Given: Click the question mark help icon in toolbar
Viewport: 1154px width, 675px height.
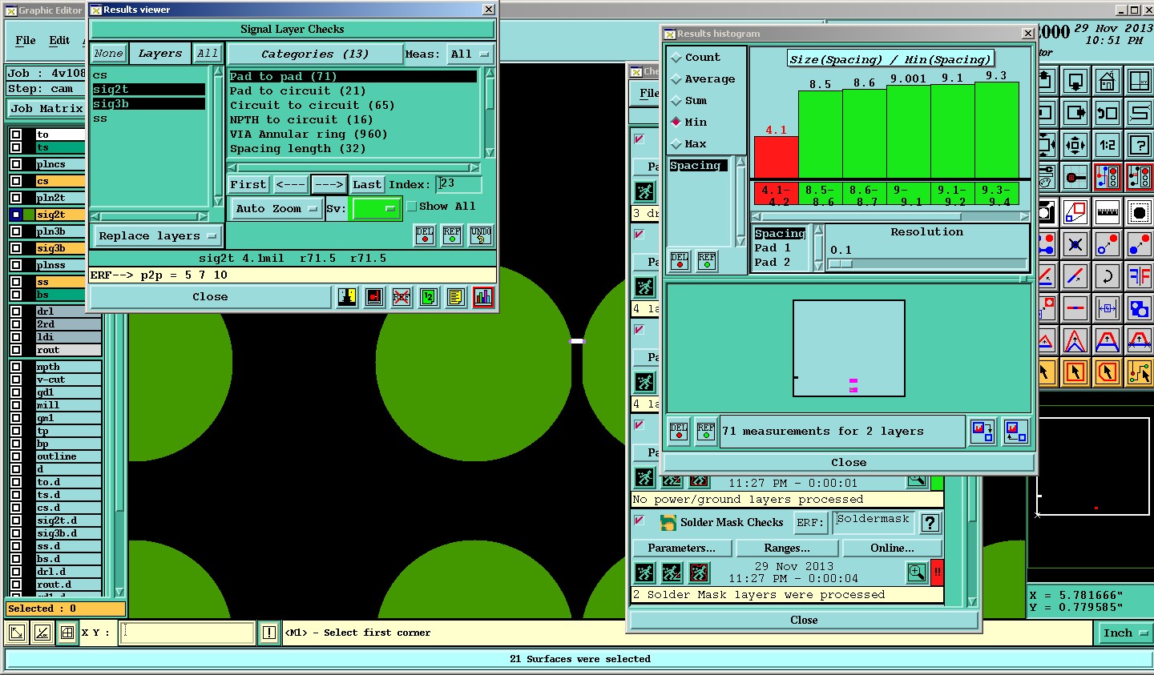Looking at the screenshot, I should [1139, 145].
